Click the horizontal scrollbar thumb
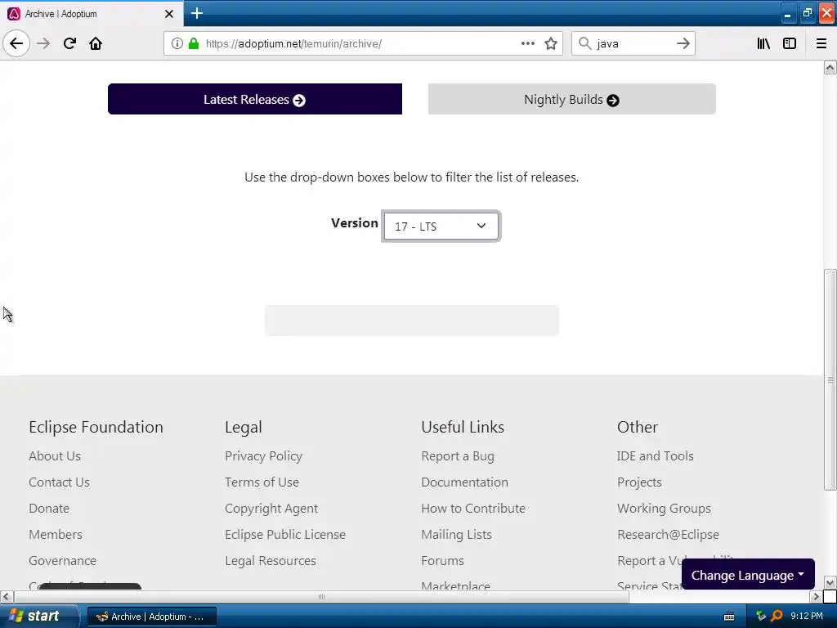Screen dimensions: 837x628 click(x=321, y=596)
